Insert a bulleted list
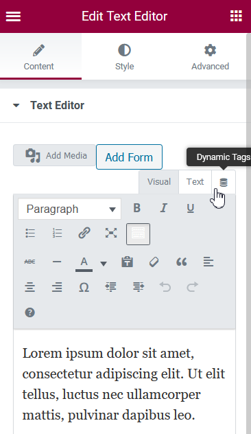Image resolution: width=251 pixels, height=434 pixels. click(30, 233)
